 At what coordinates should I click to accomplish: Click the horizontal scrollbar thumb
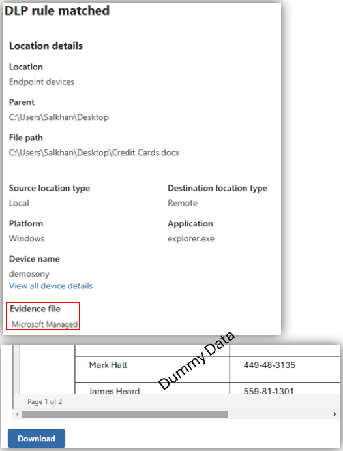(125, 414)
